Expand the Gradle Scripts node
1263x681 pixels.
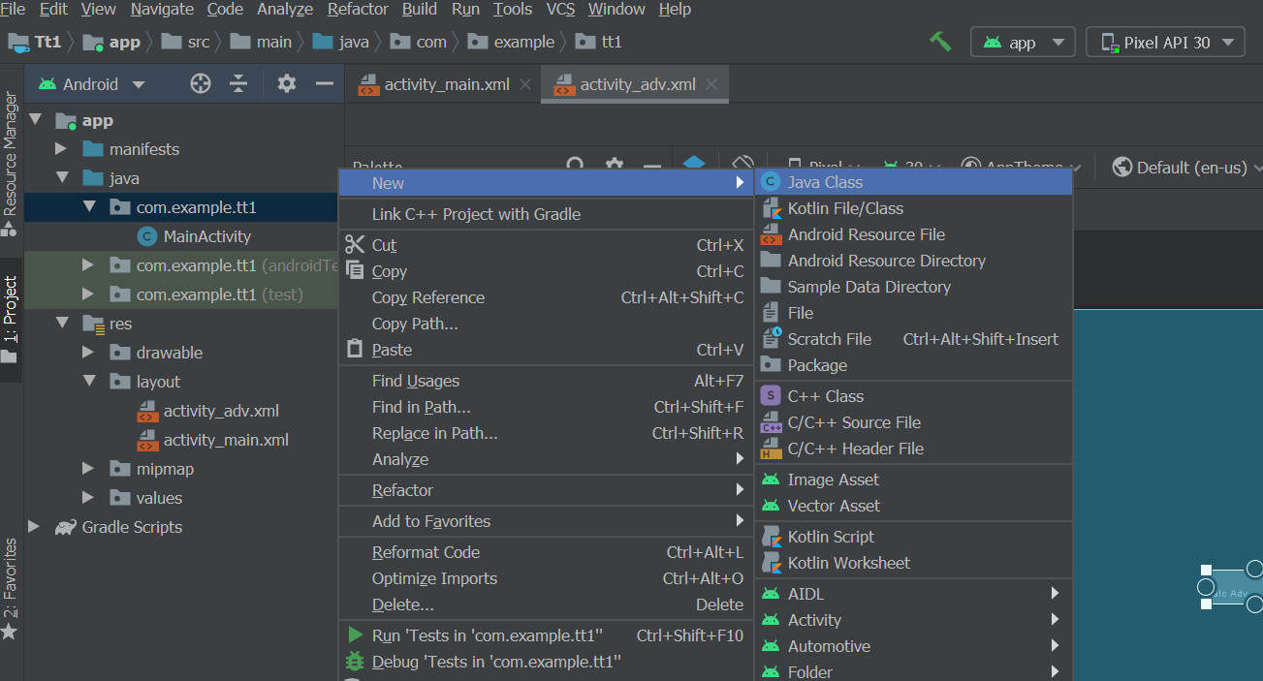[34, 527]
